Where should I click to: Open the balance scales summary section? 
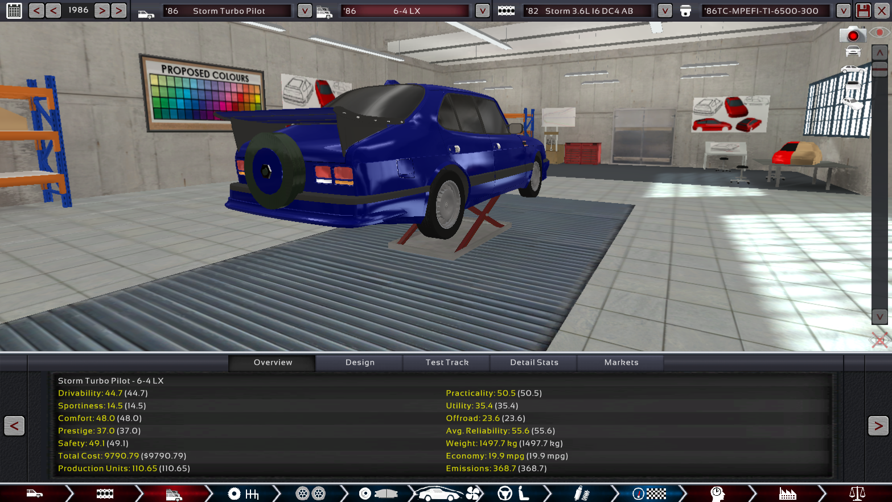(x=857, y=493)
